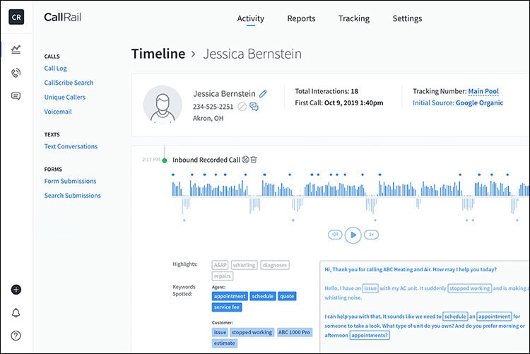
Task: Click the 'ABC 1000 Pro' keyword tag
Action: [x=294, y=332]
